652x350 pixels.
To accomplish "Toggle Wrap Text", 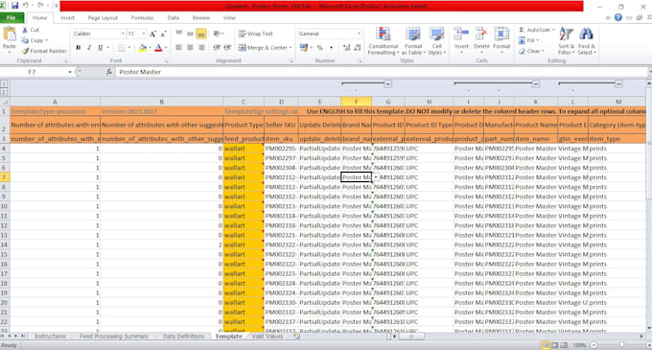I will (255, 34).
